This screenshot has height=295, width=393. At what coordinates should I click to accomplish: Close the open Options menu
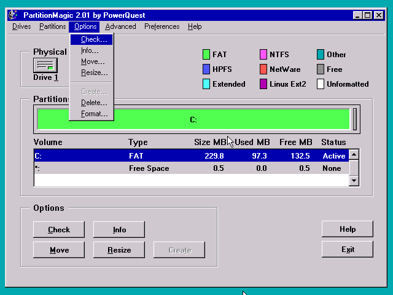point(85,26)
